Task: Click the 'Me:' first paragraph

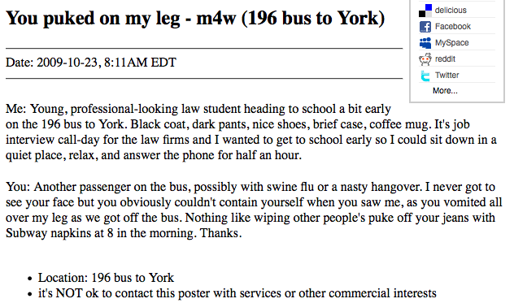Action: click(251, 132)
